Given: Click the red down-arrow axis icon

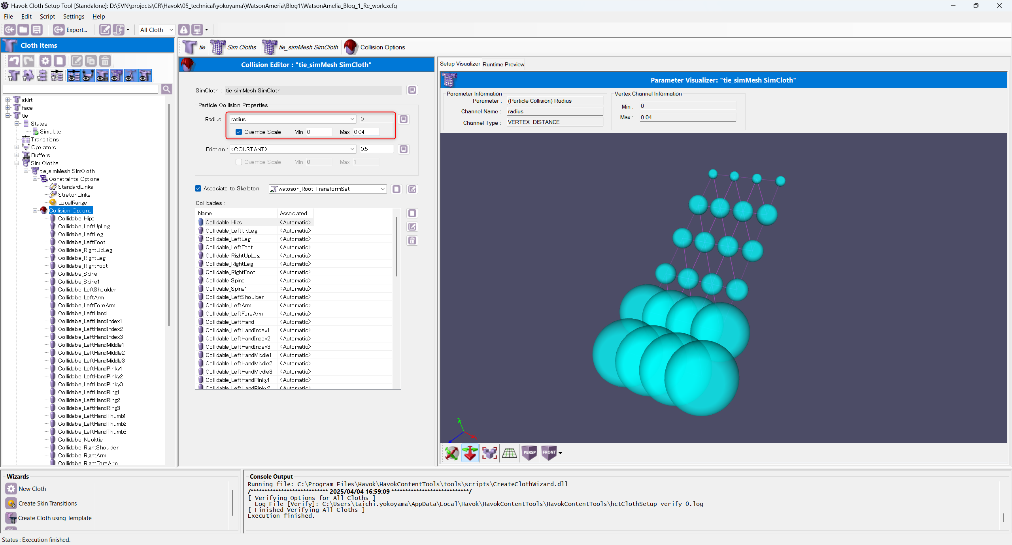Looking at the screenshot, I should click(x=470, y=453).
